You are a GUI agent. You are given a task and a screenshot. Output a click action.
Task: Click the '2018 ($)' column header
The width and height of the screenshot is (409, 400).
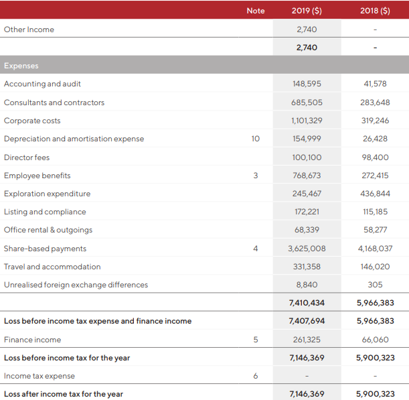click(375, 11)
